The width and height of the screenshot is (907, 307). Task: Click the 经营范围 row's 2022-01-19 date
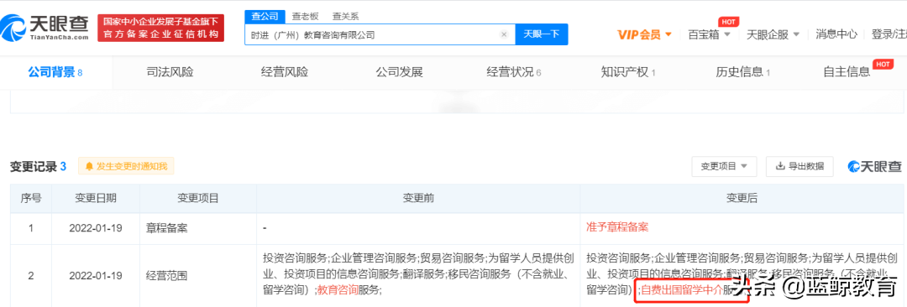point(96,275)
